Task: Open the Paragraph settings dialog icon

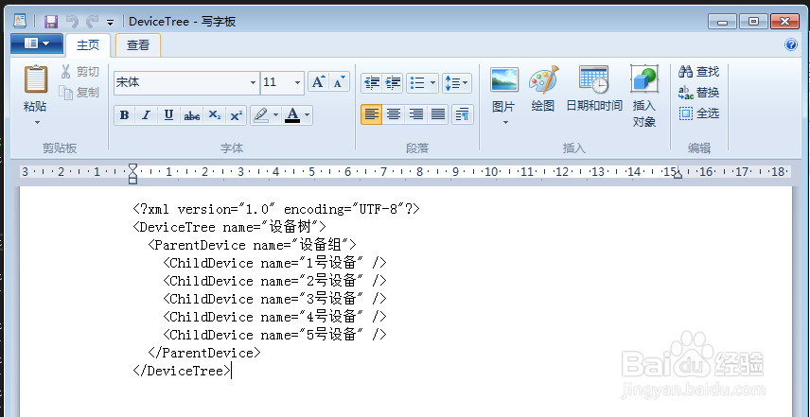Action: (x=463, y=114)
